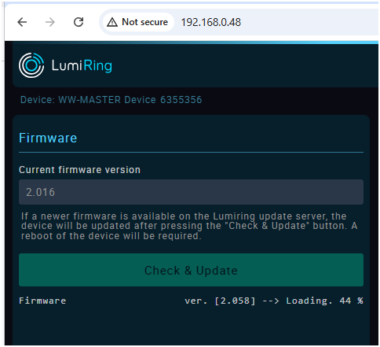The width and height of the screenshot is (380, 347).
Task: Click the browser forward arrow
Action: [x=50, y=22]
